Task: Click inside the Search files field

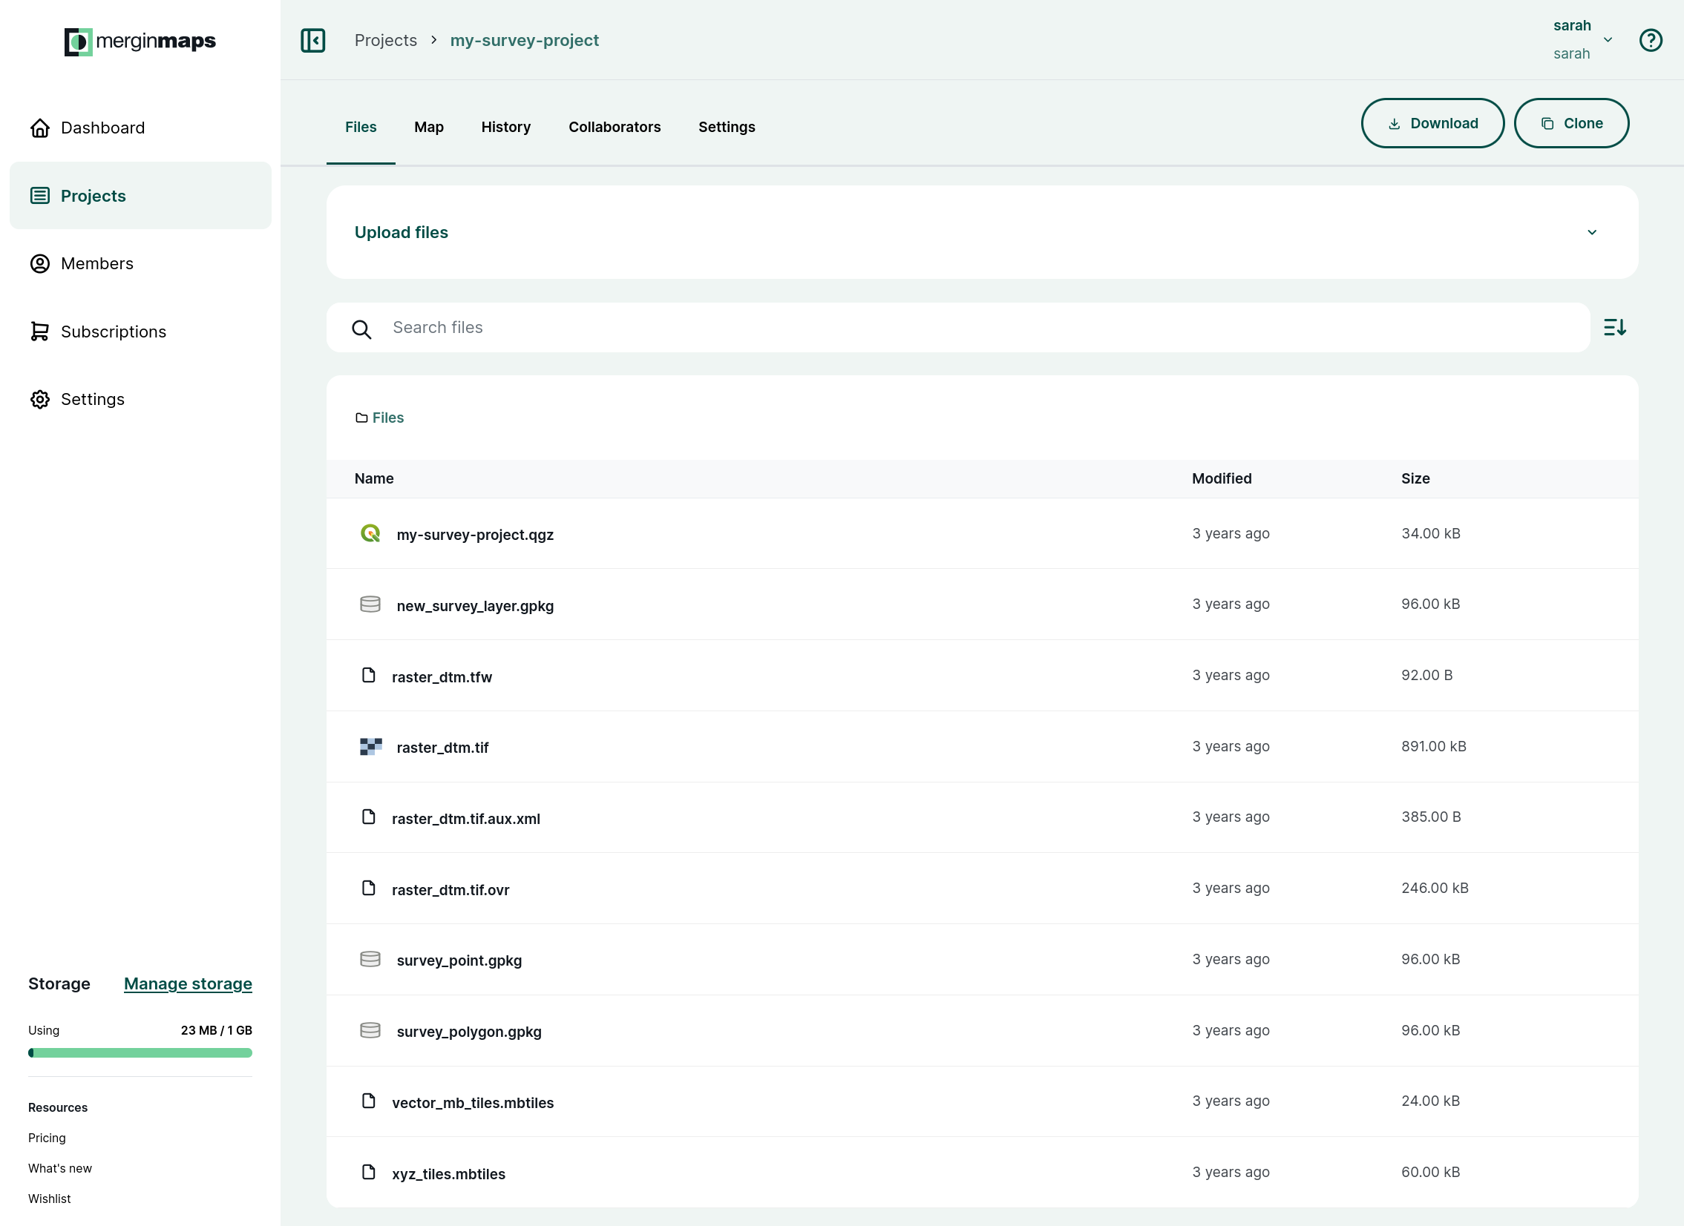Action: pos(668,327)
